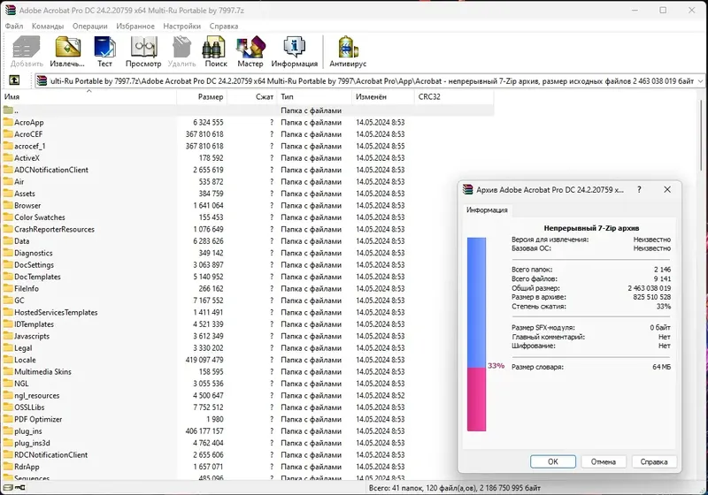Expand the address path dropdown arrow
This screenshot has height=495, width=708.
click(700, 81)
